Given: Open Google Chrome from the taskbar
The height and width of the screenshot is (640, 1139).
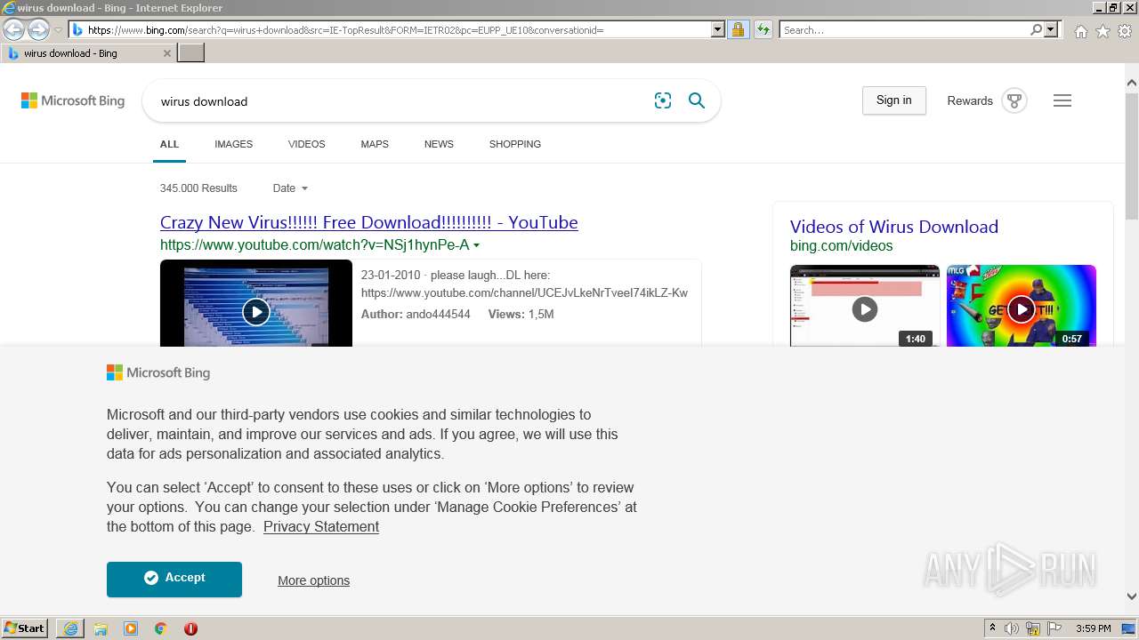Looking at the screenshot, I should coord(161,628).
